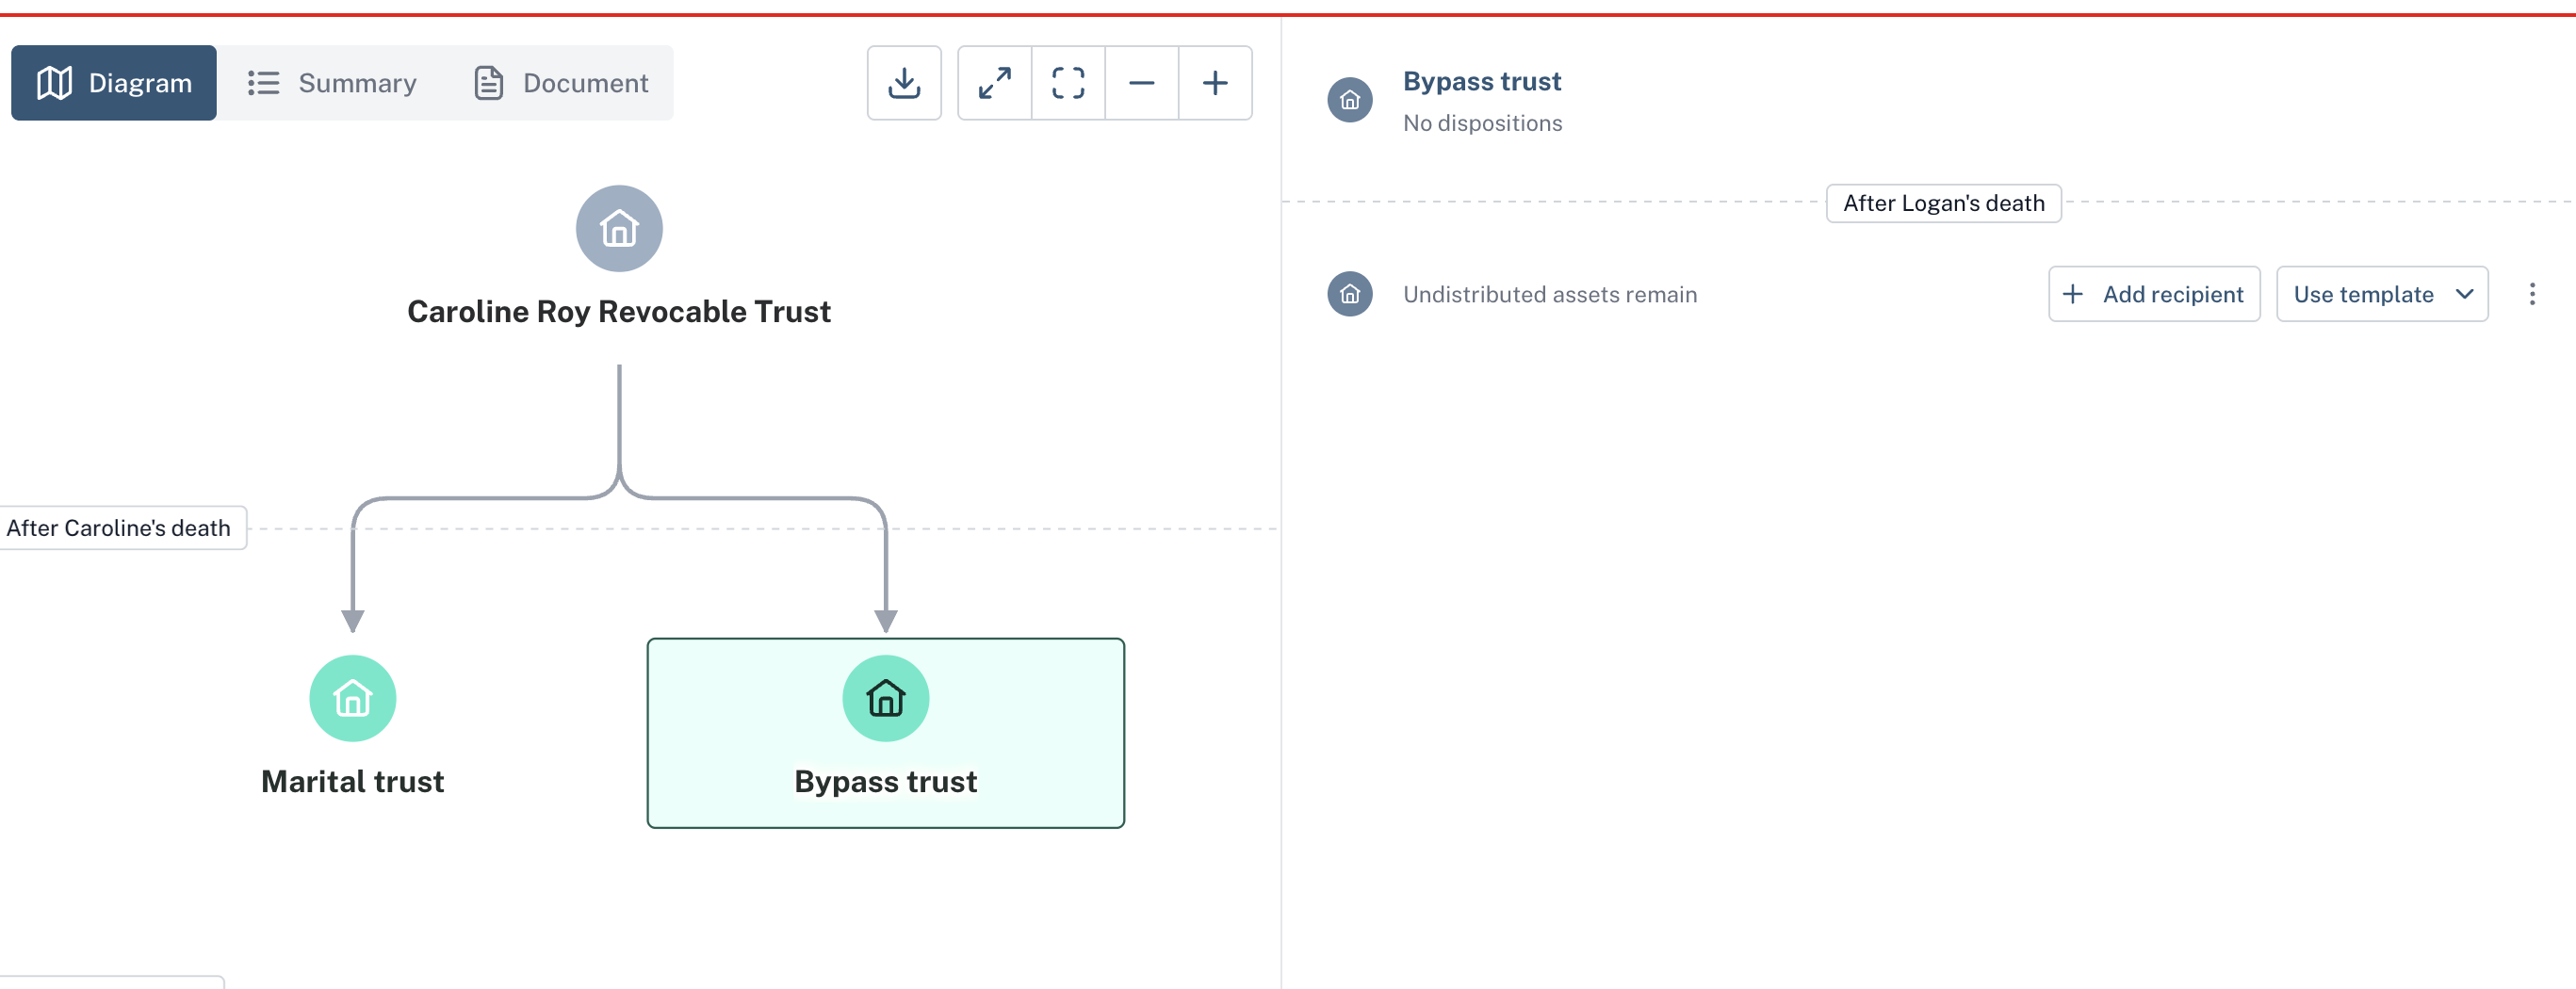Click the Add recipient button
Image resolution: width=2576 pixels, height=989 pixels.
click(x=2154, y=294)
